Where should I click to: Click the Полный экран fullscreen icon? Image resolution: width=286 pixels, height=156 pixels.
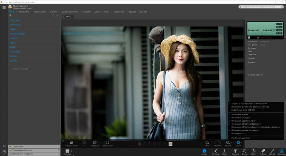pyautogui.click(x=107, y=143)
